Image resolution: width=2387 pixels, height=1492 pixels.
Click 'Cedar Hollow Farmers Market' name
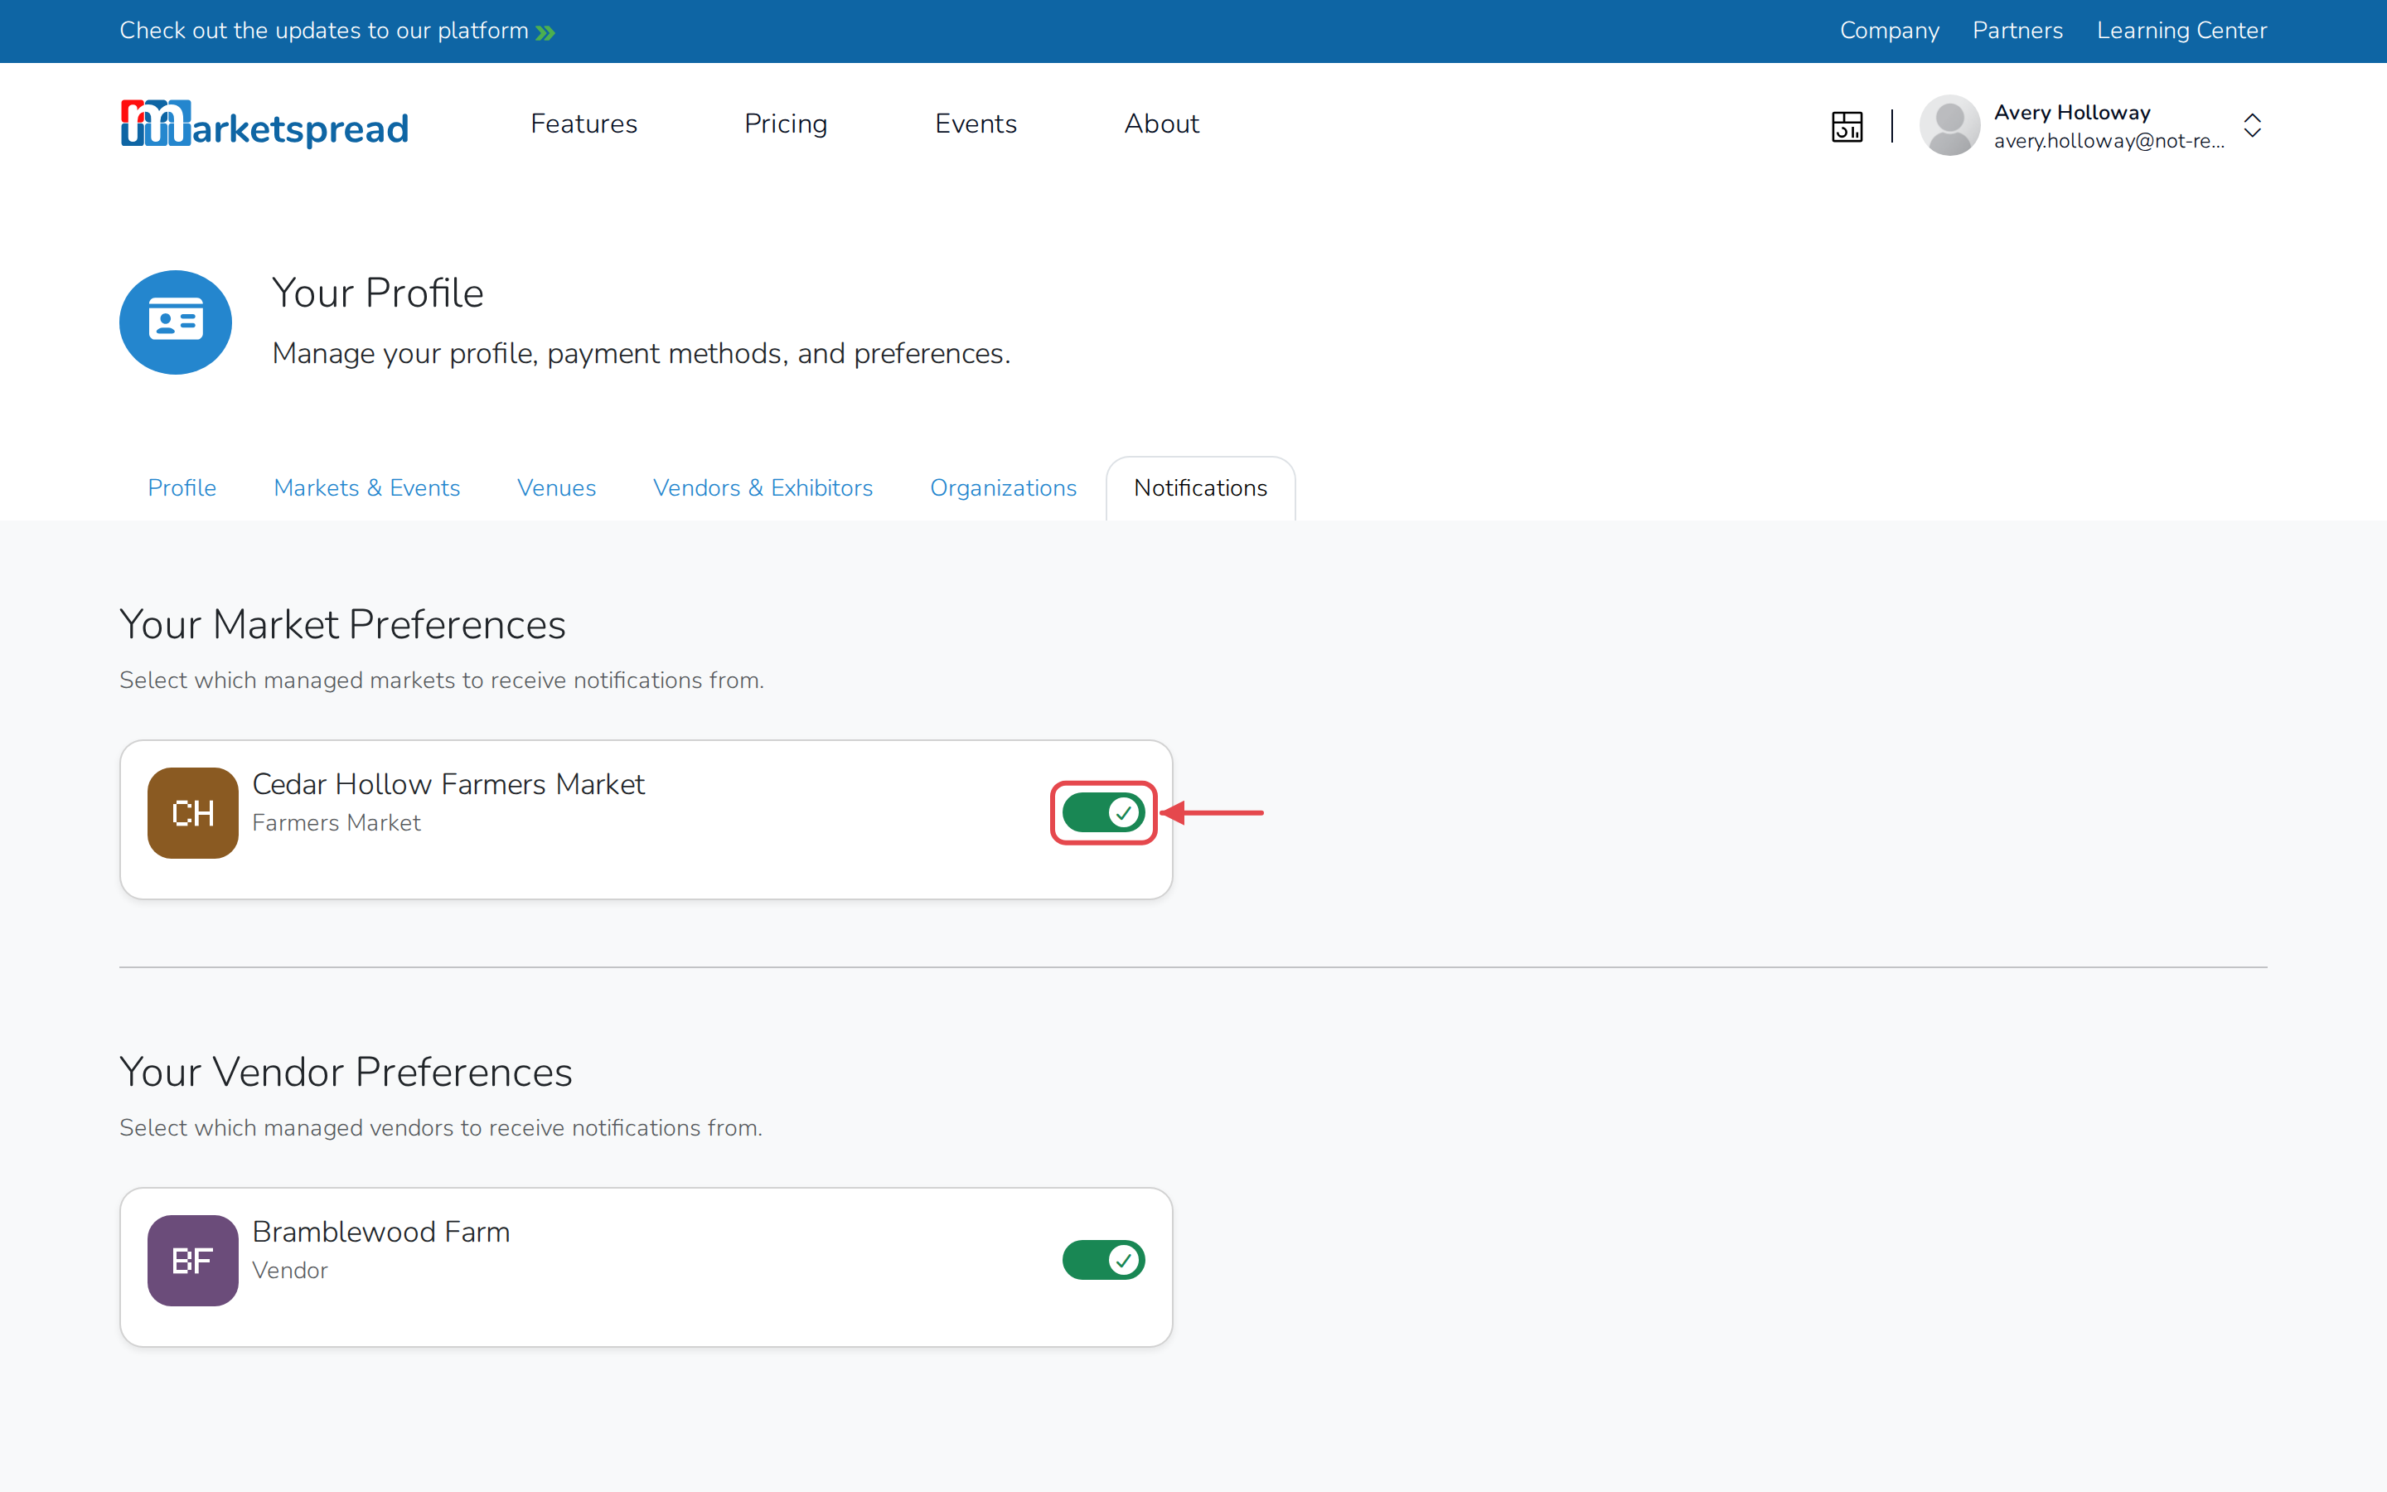(x=448, y=783)
